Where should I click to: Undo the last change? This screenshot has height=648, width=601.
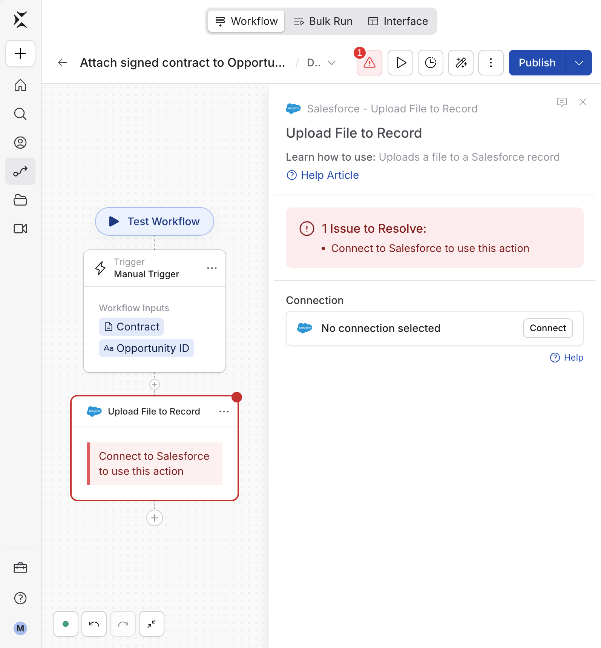pyautogui.click(x=94, y=624)
